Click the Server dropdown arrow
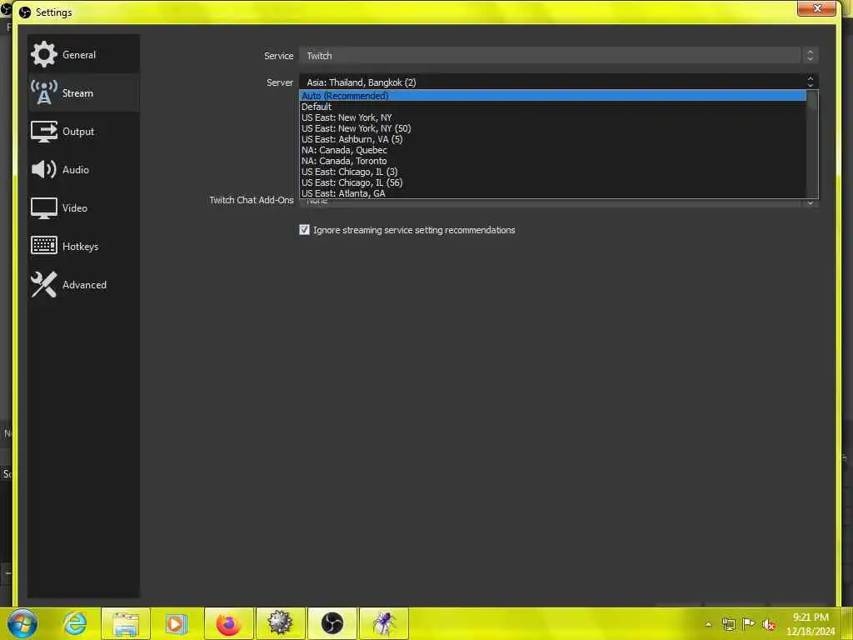Viewport: 853px width, 640px height. [x=810, y=82]
